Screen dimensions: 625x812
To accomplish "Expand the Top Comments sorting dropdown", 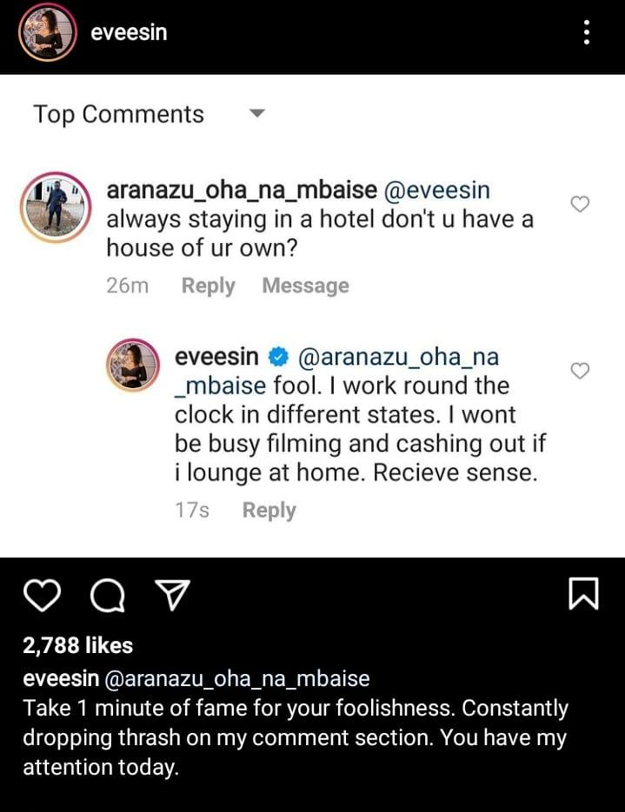I will point(256,114).
